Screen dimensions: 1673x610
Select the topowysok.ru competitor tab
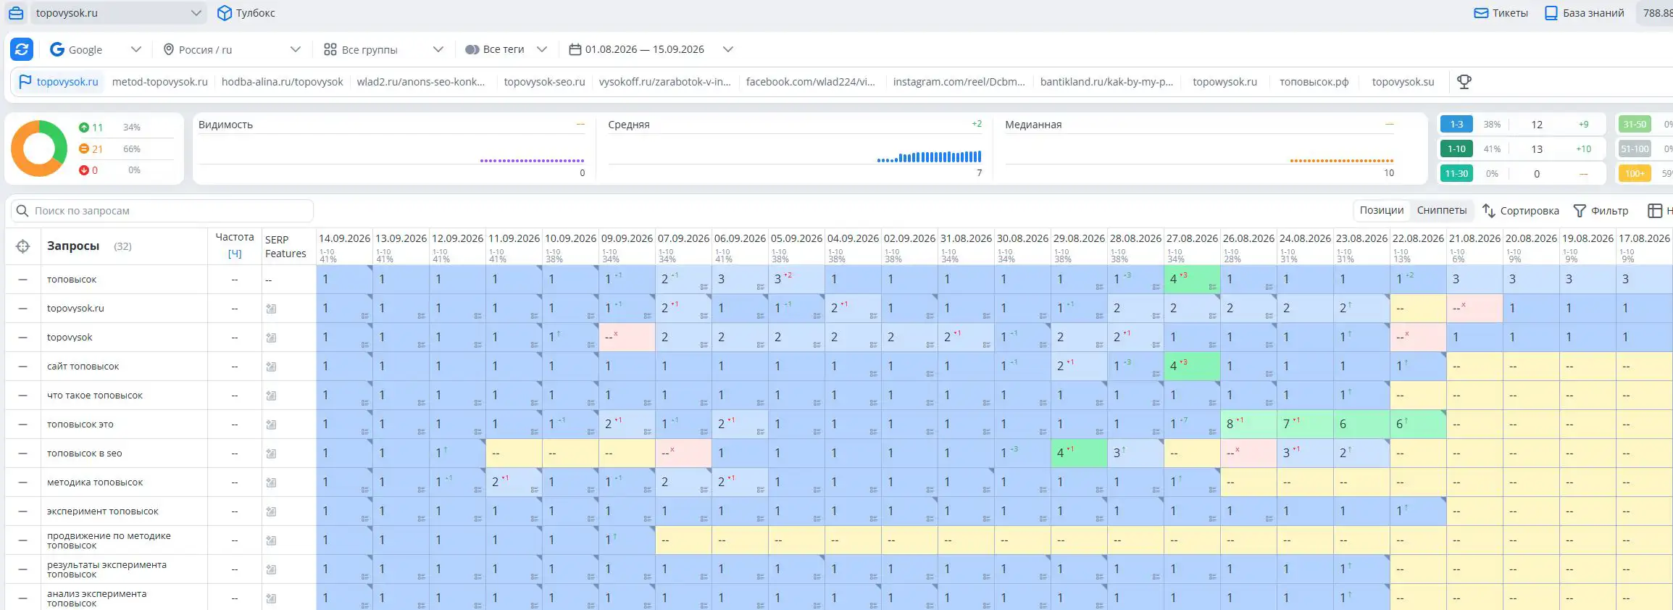click(1224, 82)
